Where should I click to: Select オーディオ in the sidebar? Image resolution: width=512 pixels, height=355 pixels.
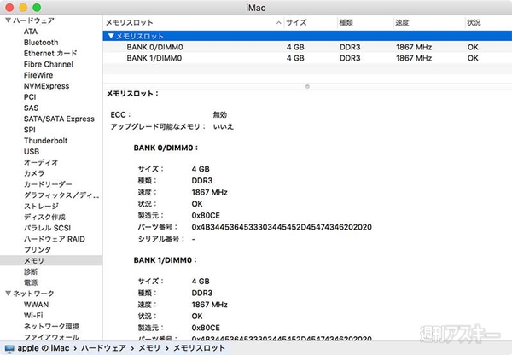pyautogui.click(x=41, y=162)
